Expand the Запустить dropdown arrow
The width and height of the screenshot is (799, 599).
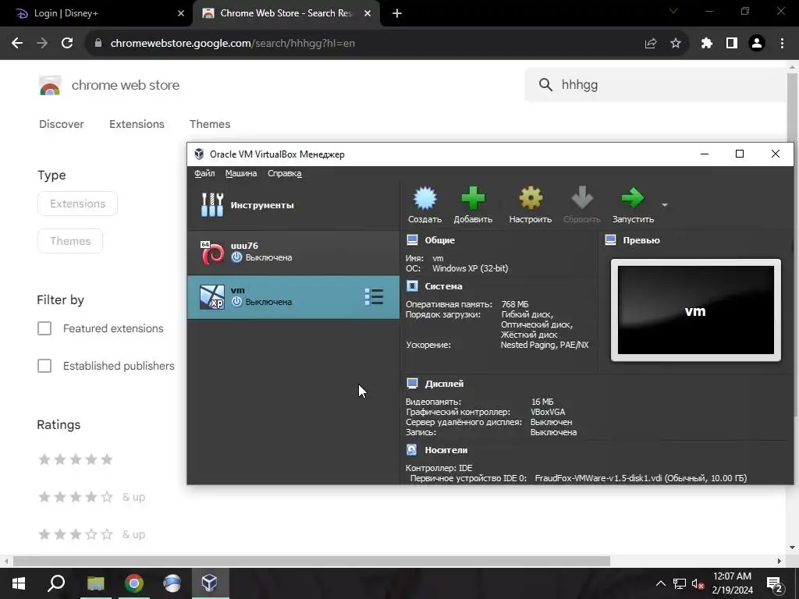(665, 205)
